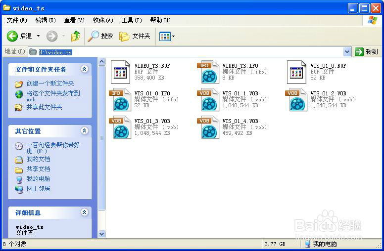Click the 我的文档 folder icon
This screenshot has width=384, height=251.
click(19, 160)
